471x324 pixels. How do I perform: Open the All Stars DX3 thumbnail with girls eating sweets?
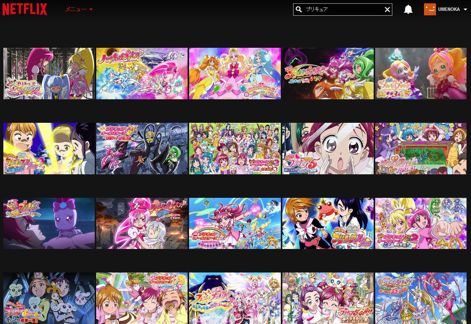[142, 298]
